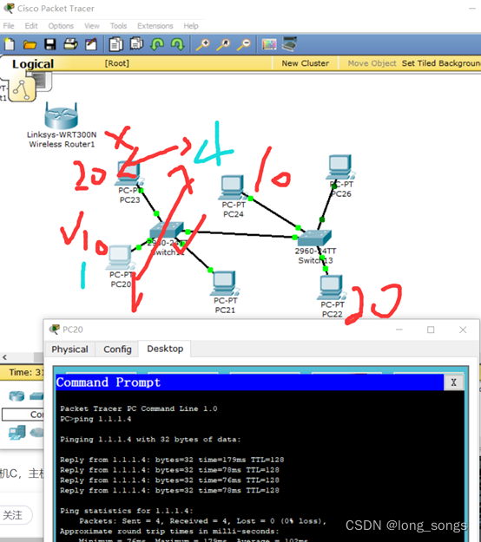
Task: Click the Undo green arrow icon
Action: pyautogui.click(x=157, y=44)
